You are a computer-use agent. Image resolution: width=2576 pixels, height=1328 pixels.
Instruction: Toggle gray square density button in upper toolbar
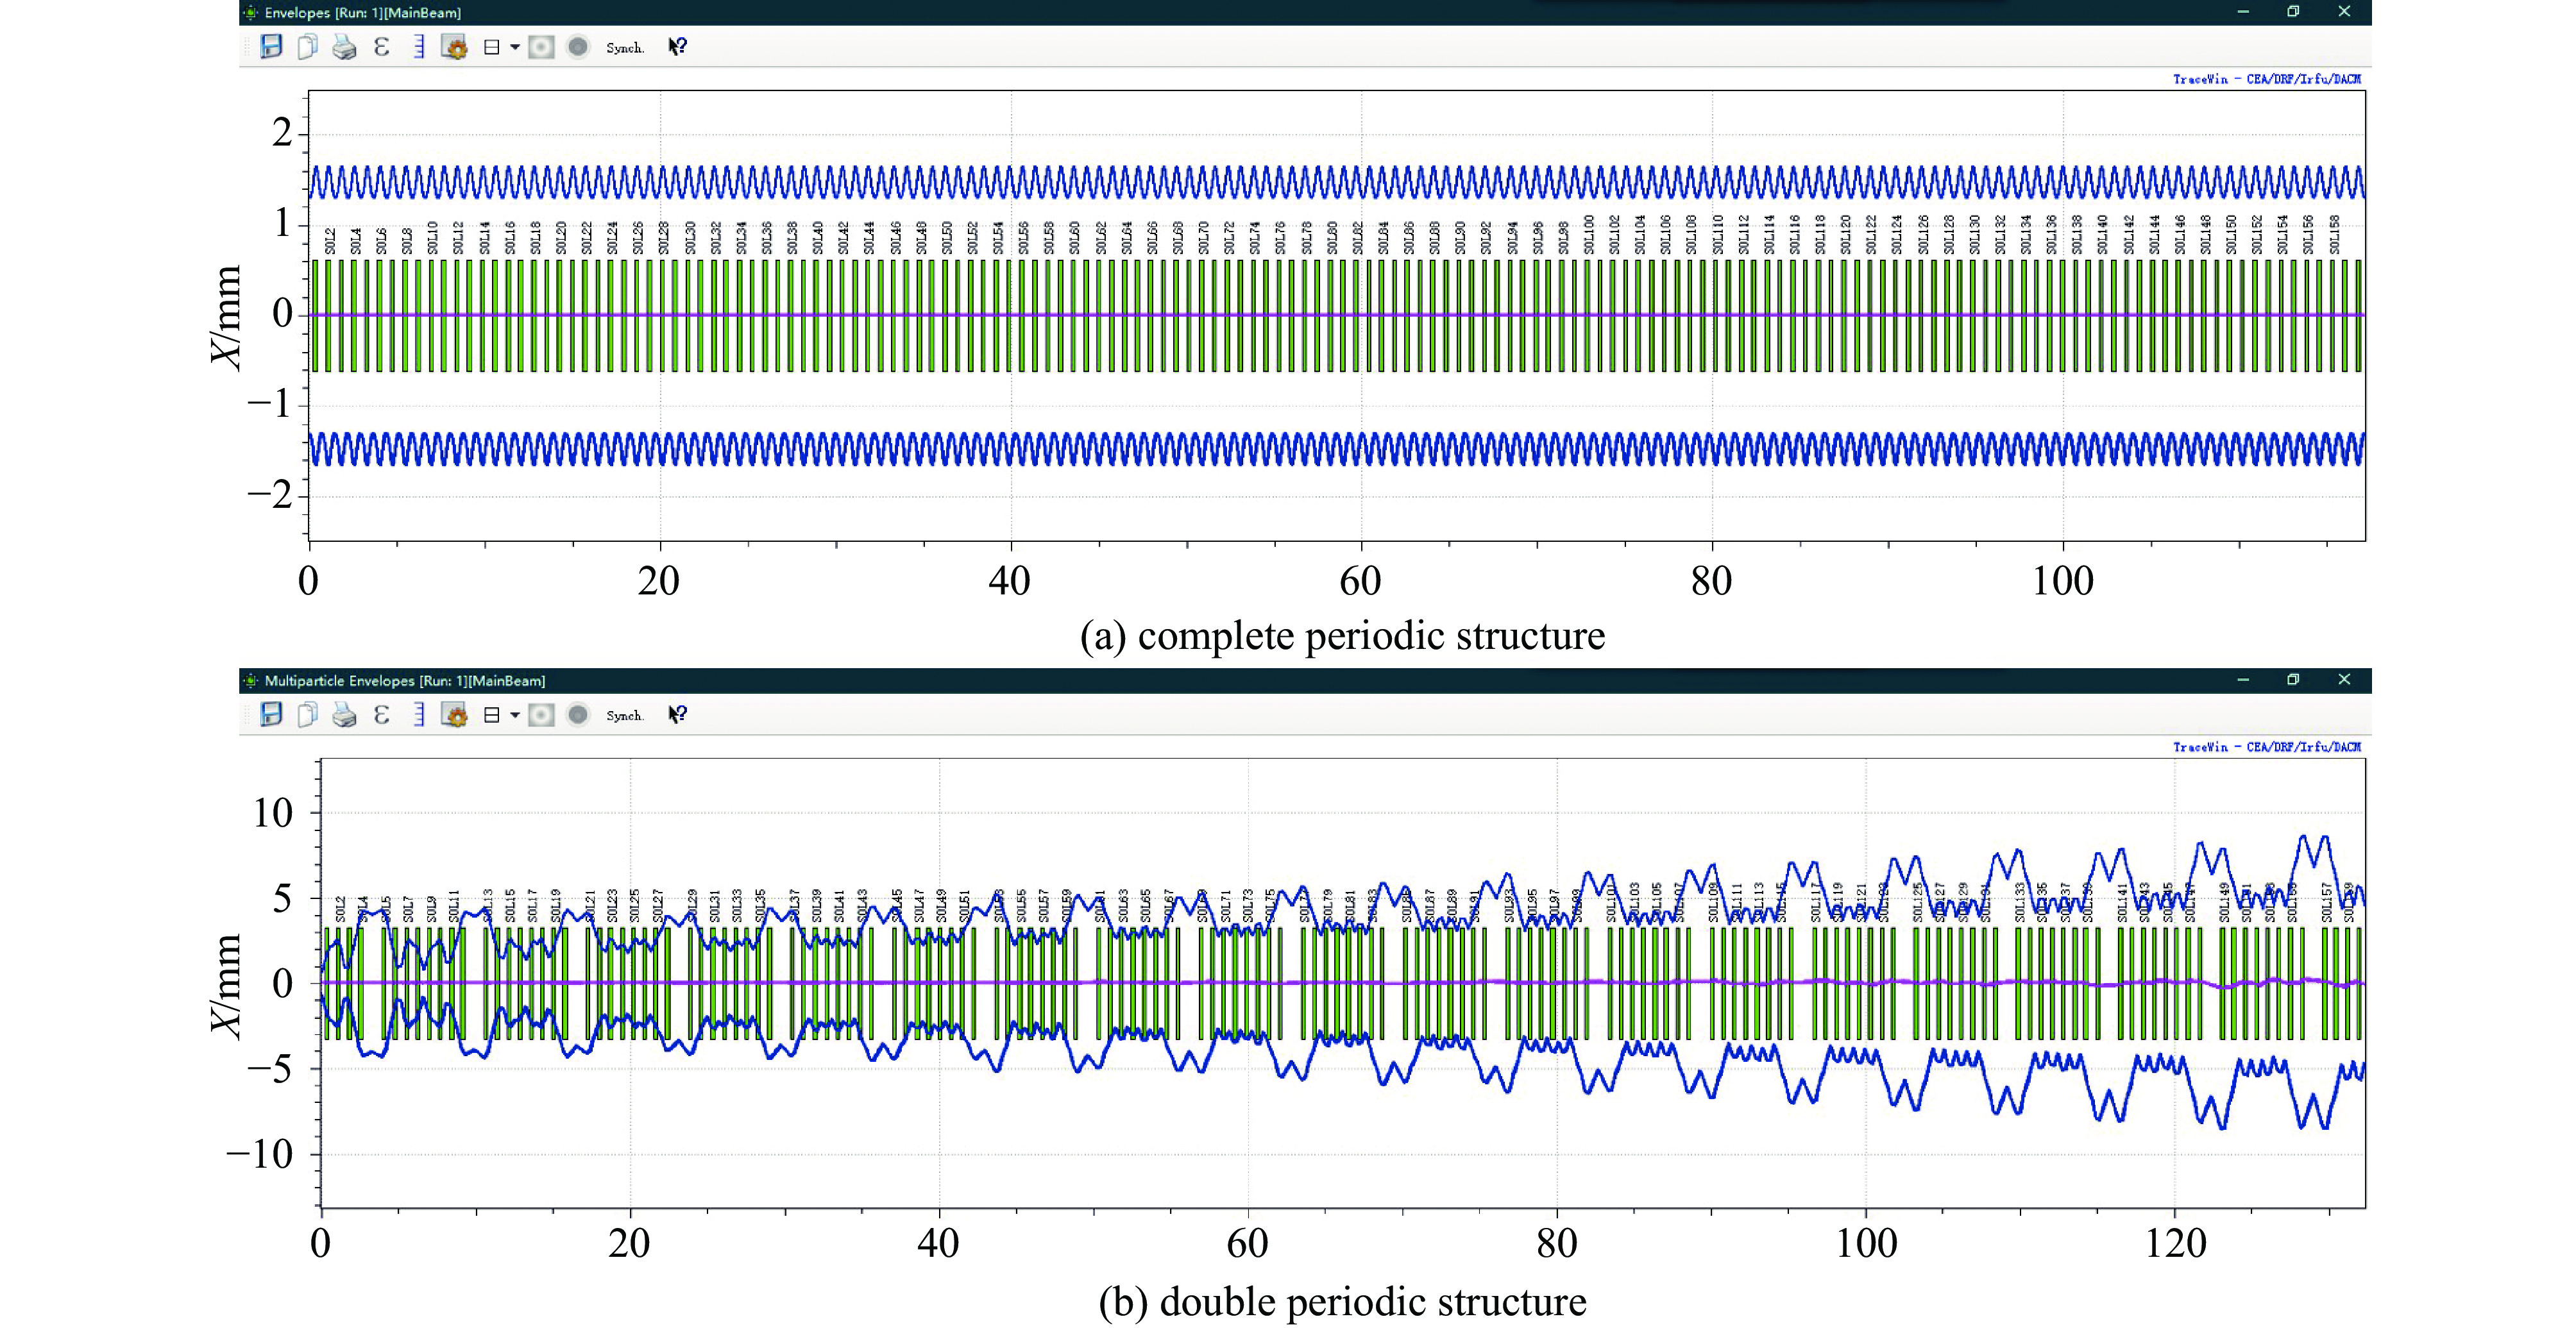click(x=541, y=46)
